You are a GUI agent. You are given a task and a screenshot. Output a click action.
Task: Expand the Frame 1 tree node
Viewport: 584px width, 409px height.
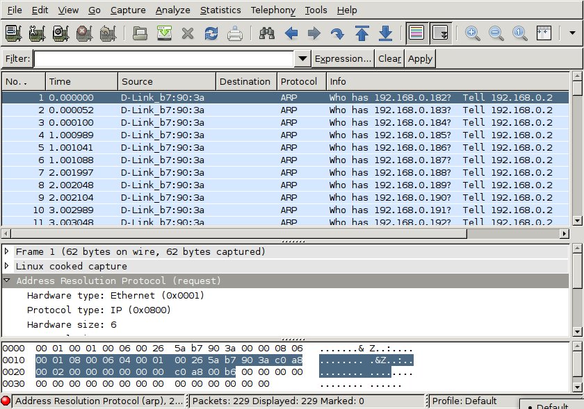pos(8,251)
